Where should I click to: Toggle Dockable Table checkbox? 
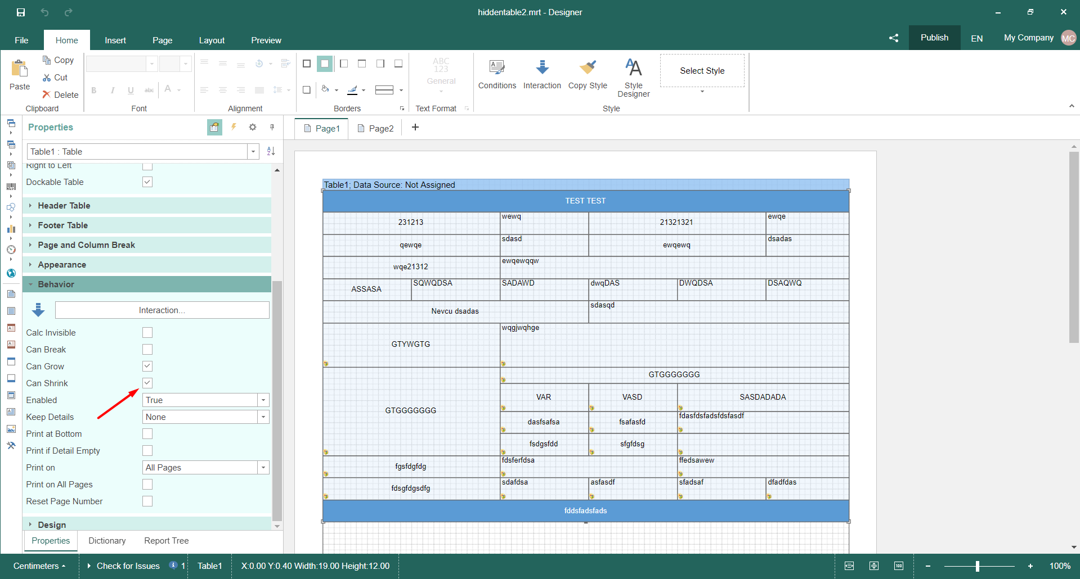(x=147, y=182)
